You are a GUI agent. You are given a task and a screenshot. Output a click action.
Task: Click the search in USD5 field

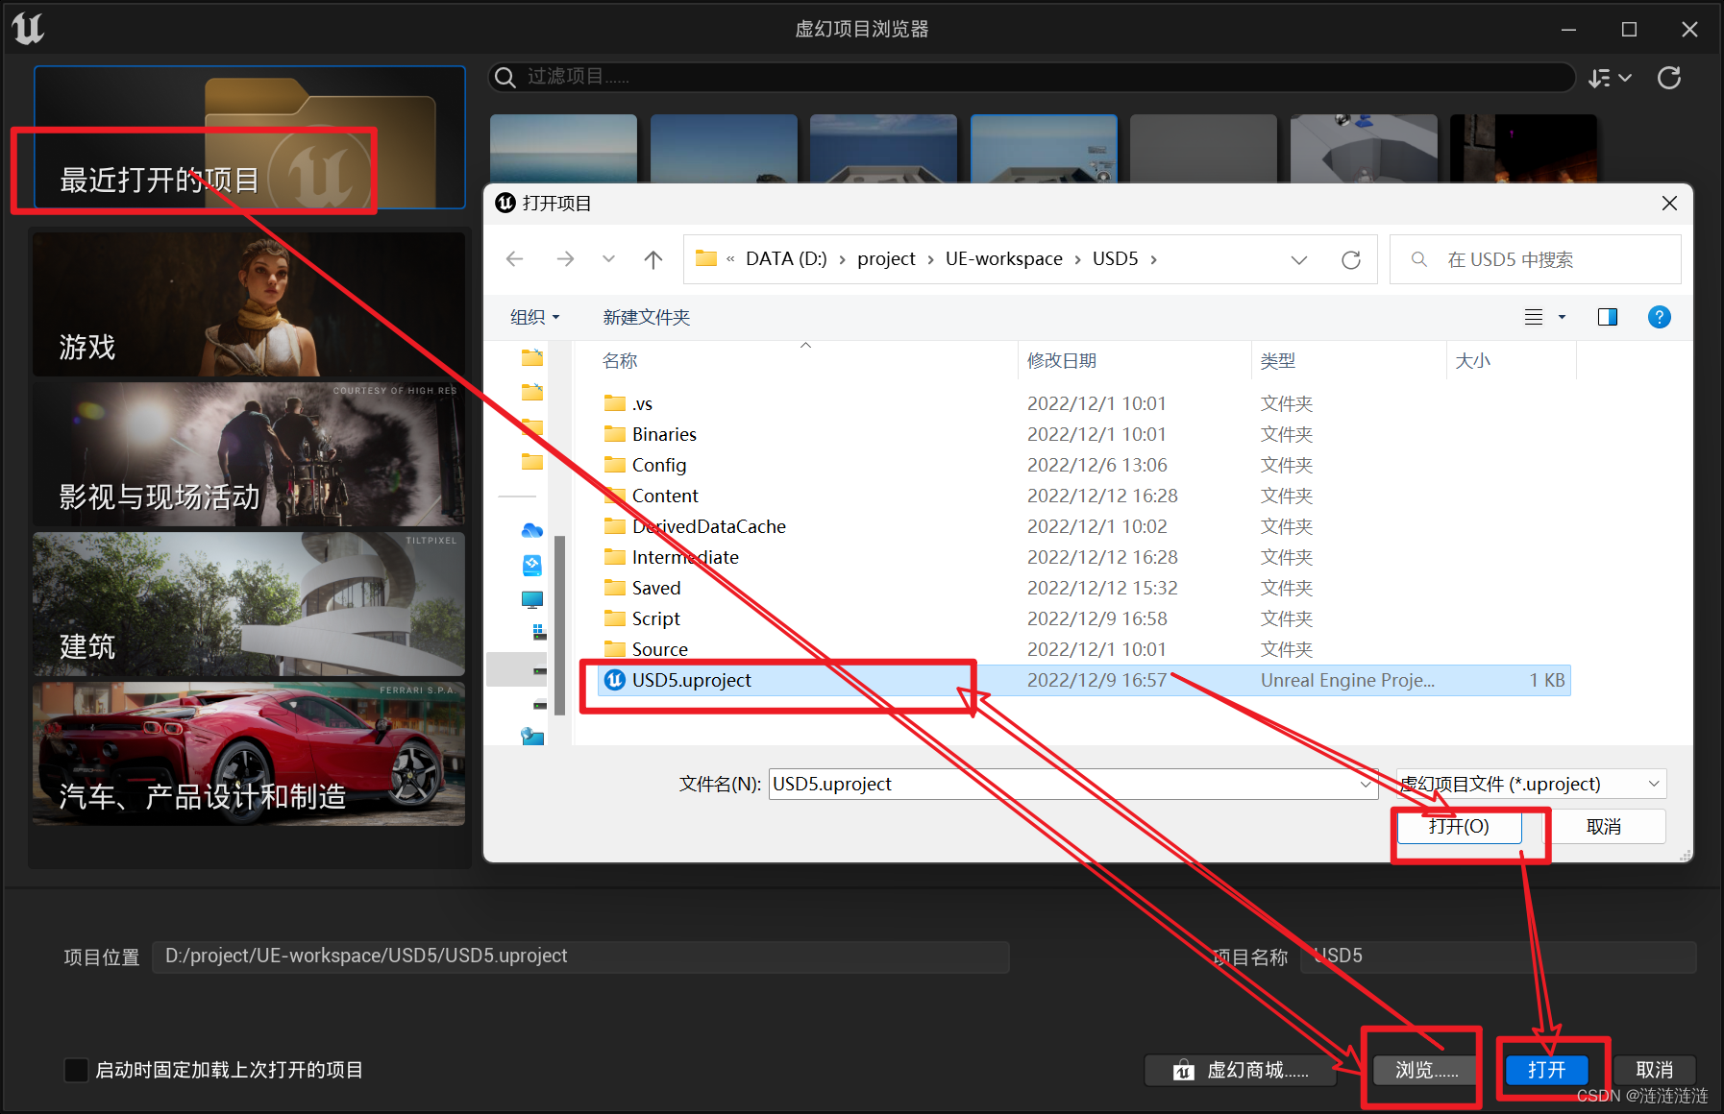[x=1536, y=259]
